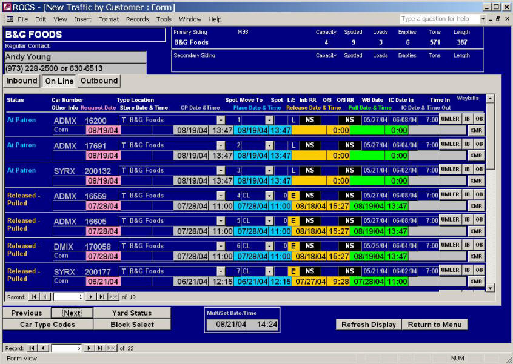Click XMR button for DMIX 170058
Image resolution: width=513 pixels, height=364 pixels.
point(476,256)
